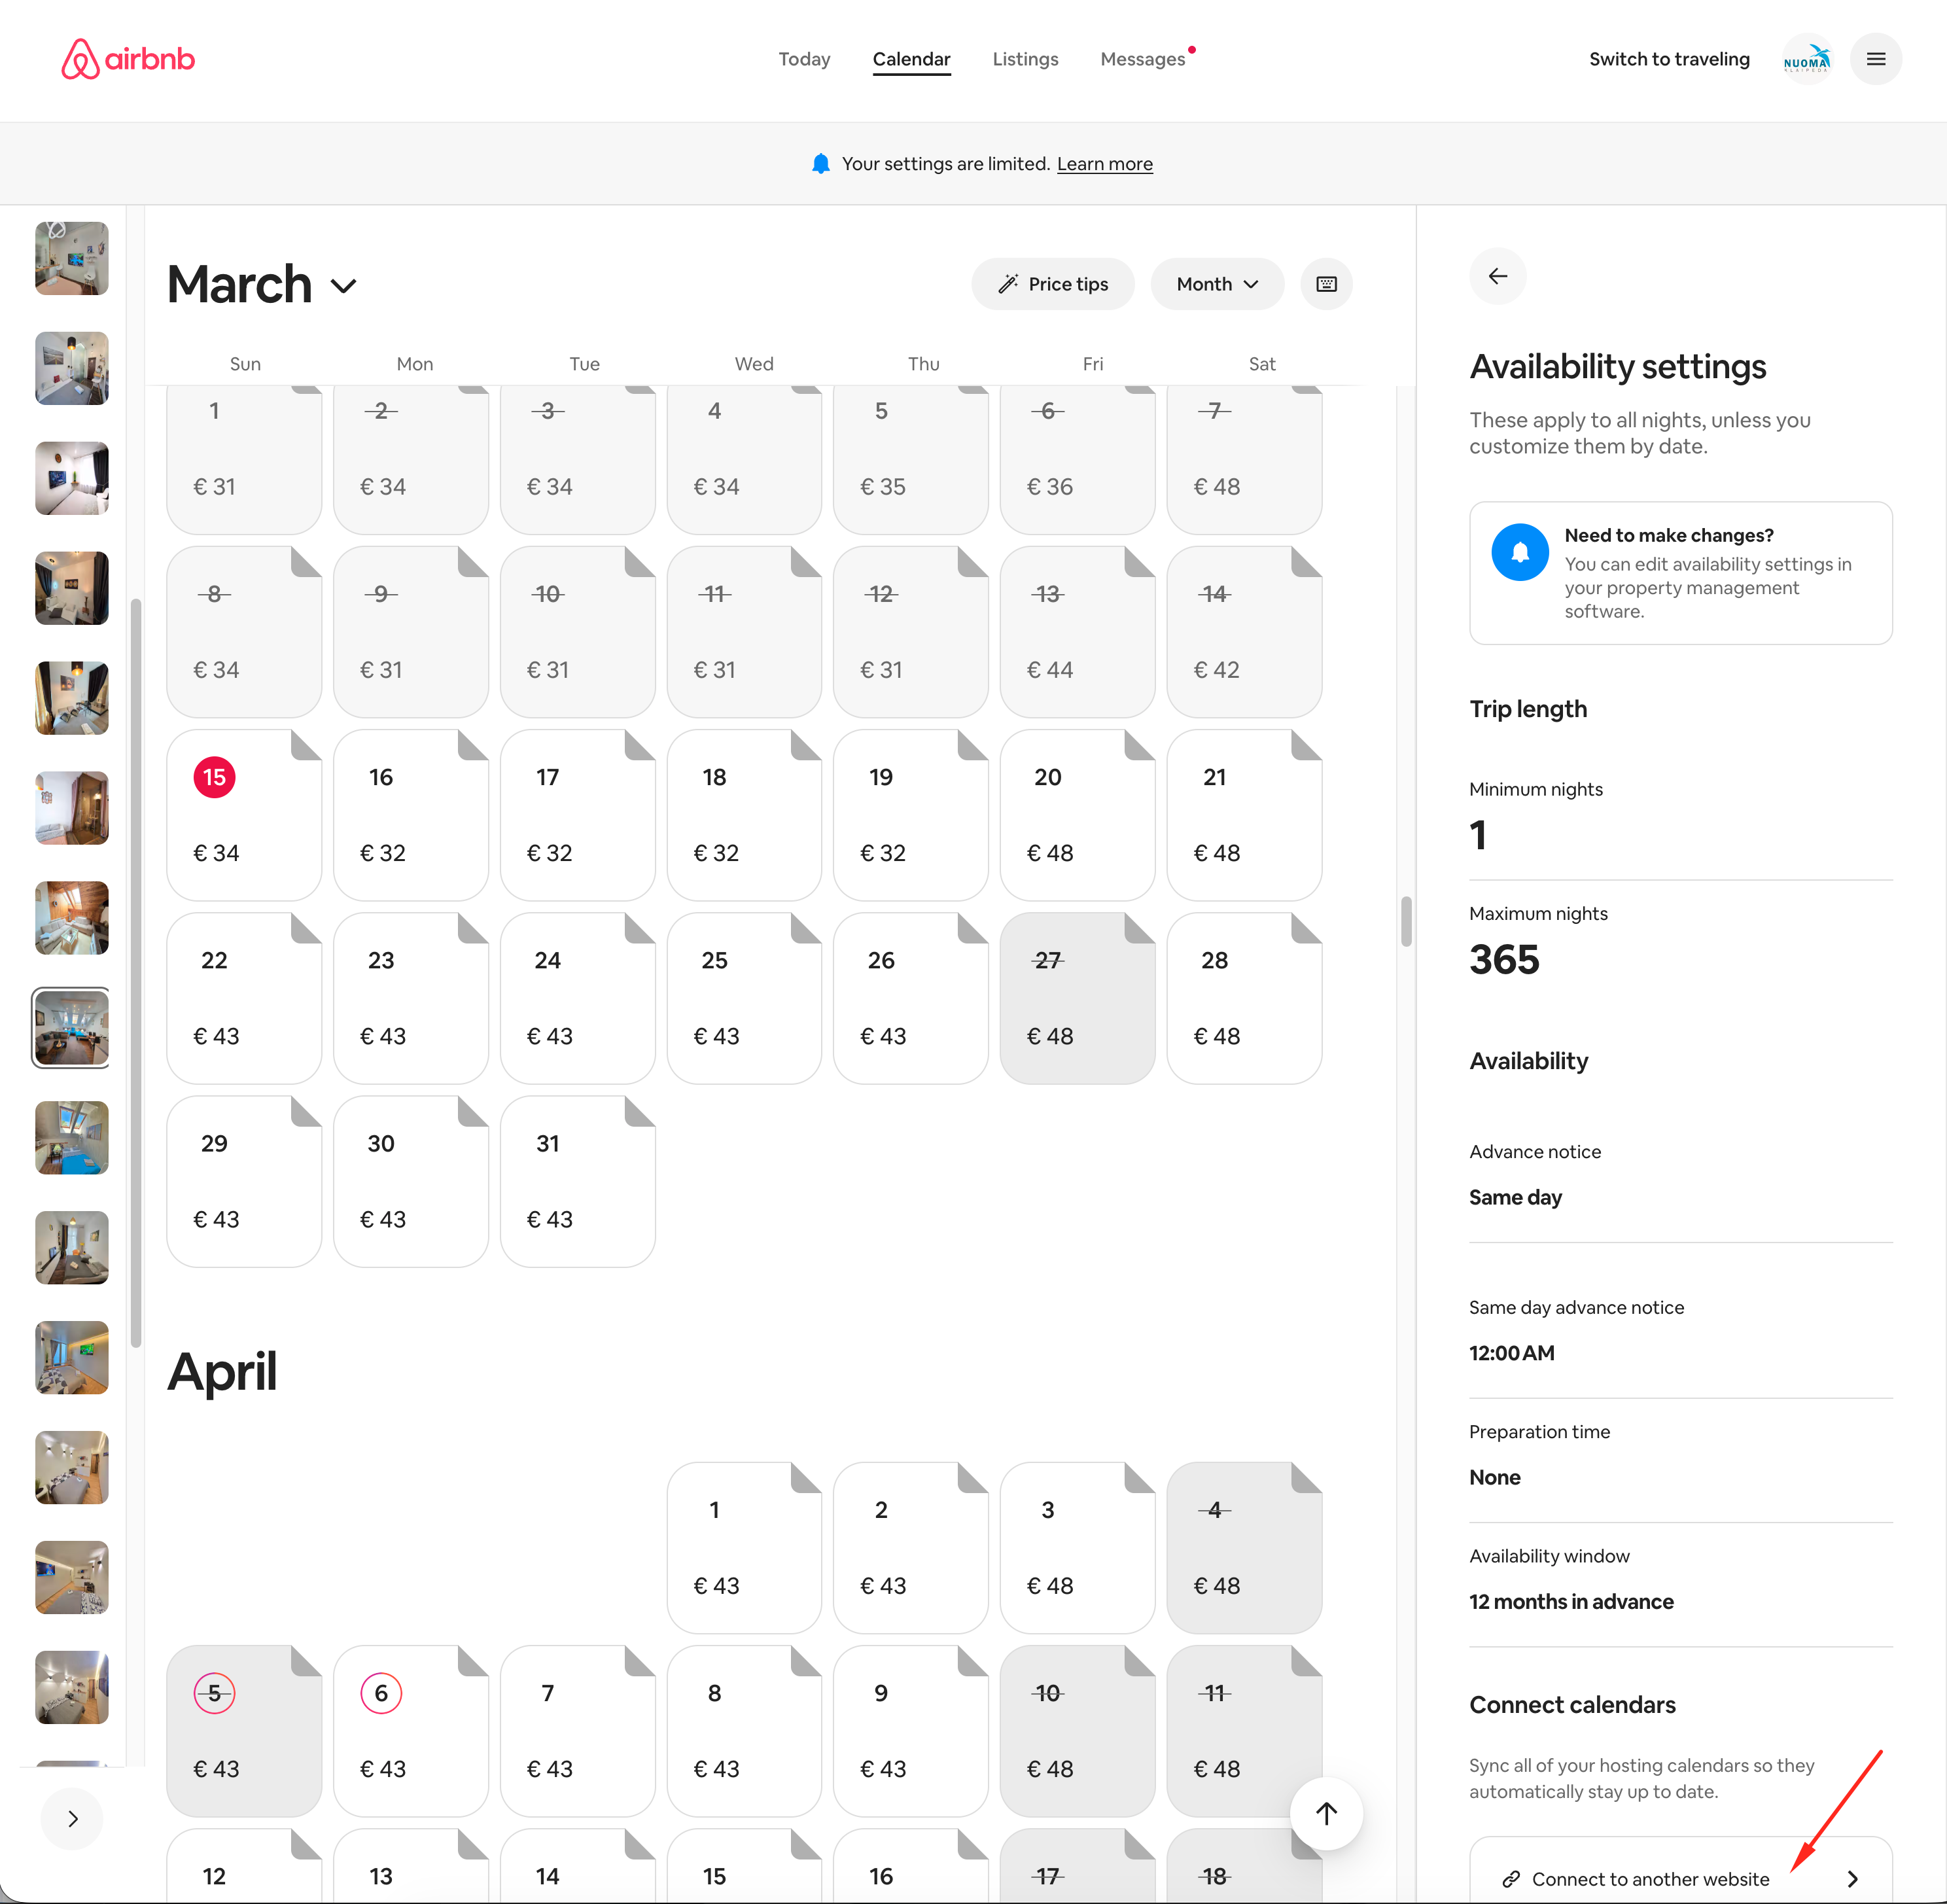Select the first listing thumbnail in the sidebar
The width and height of the screenshot is (1947, 1904).
pyautogui.click(x=72, y=258)
